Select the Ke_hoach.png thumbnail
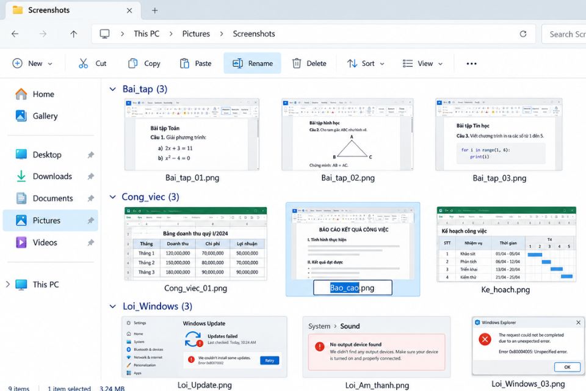Viewport: 586px width, 391px height. click(506, 244)
